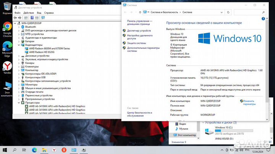Open Google Chrome desktop shortcut

point(7,29)
